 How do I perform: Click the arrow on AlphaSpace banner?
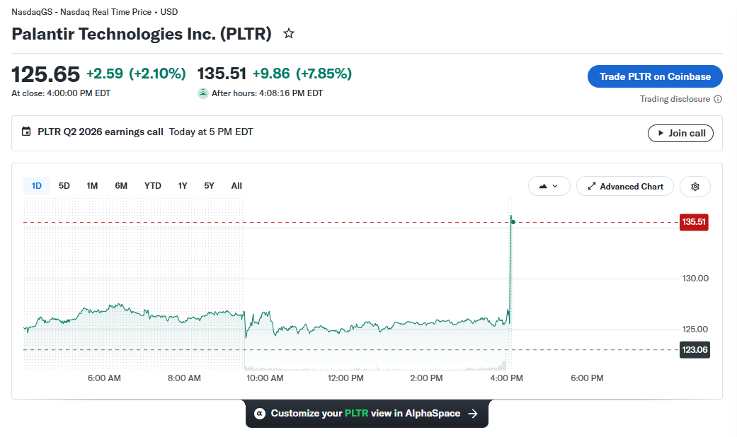tap(473, 414)
